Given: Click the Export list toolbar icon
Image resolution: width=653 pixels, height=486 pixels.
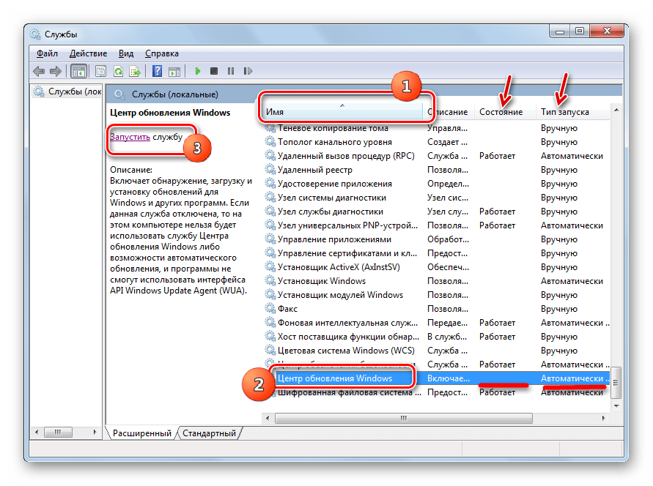Looking at the screenshot, I should click(x=135, y=72).
